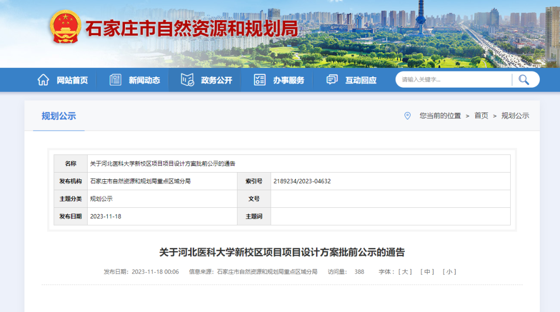This screenshot has width=560, height=312.
Task: Open the 网站首页 menu item
Action: coord(72,80)
